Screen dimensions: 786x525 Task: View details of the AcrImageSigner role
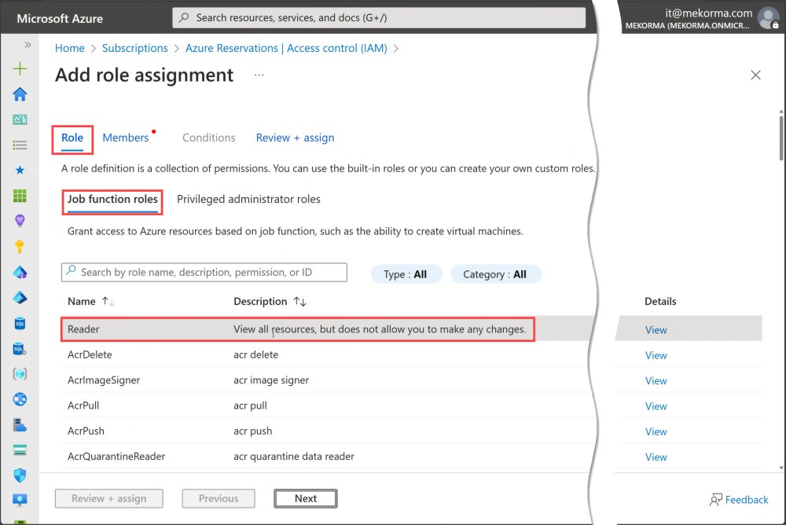(x=656, y=381)
